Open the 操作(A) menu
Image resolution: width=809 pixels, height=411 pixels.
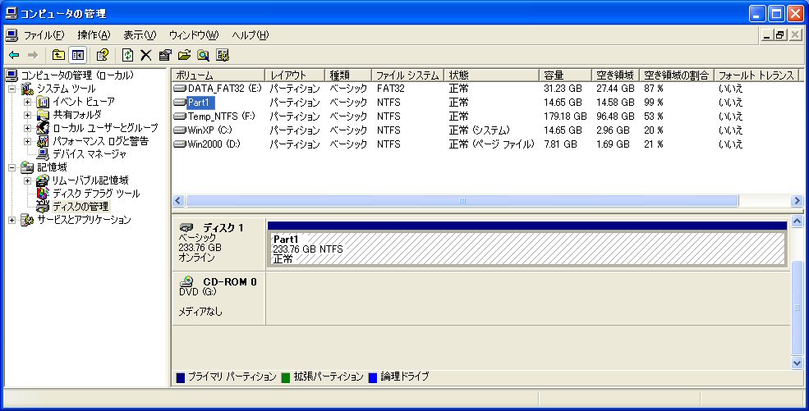[94, 35]
